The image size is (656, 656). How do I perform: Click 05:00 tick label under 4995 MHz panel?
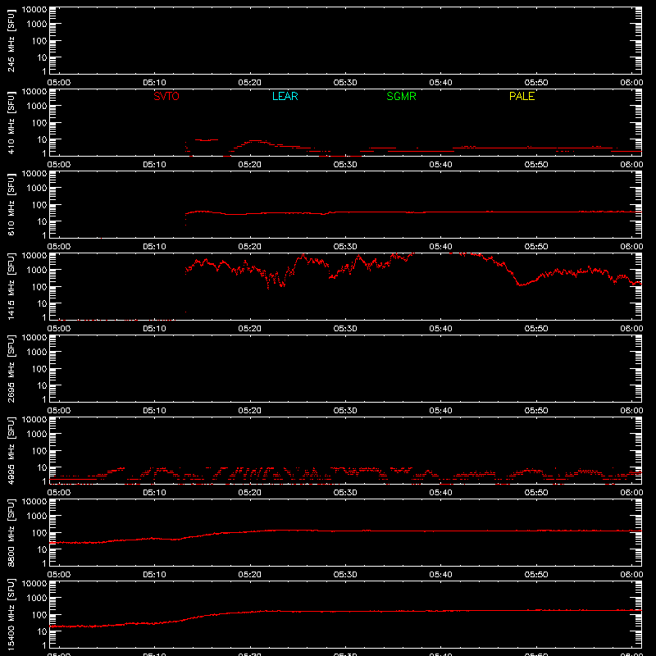[x=59, y=493]
